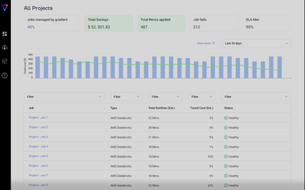The width and height of the screenshot is (305, 190).
Task: Click the Healthy status icon for Project - Job 1
Action: pyautogui.click(x=226, y=118)
